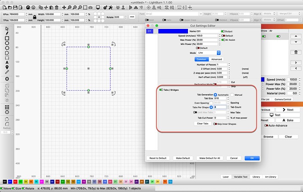Click Make Default for All
Image resolution: width=303 pixels, height=192 pixels.
click(x=209, y=158)
